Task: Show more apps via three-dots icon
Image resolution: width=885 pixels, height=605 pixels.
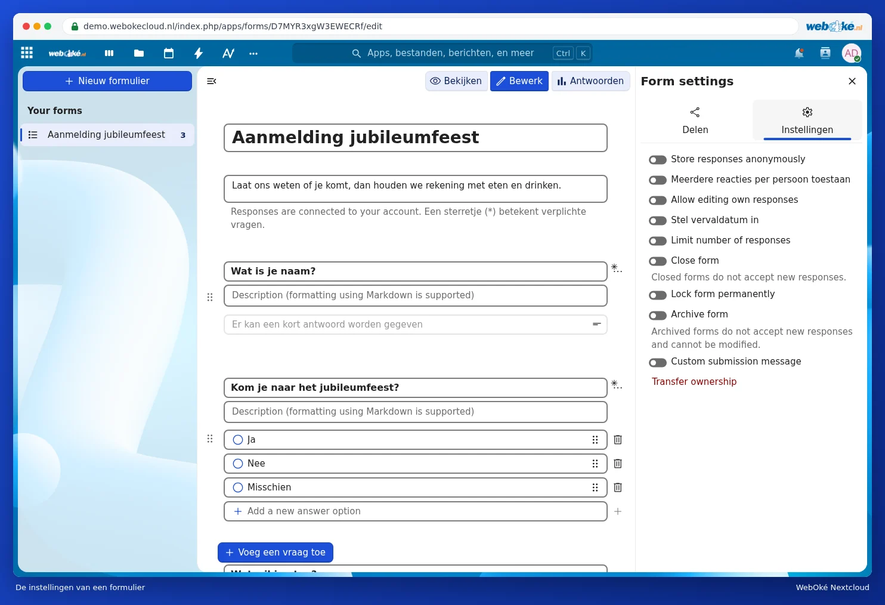Action: pyautogui.click(x=253, y=53)
